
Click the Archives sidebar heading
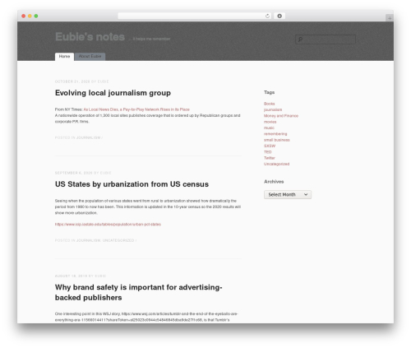[274, 182]
